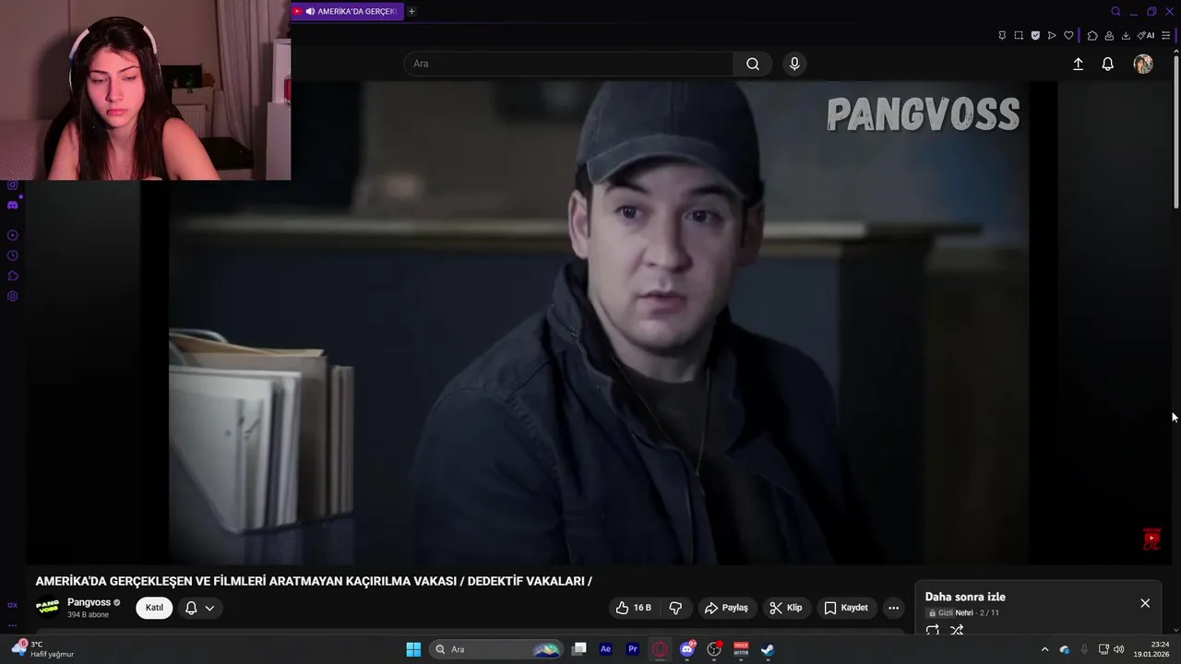Open the sidebar player/record circle icon
The width and height of the screenshot is (1181, 664).
click(x=12, y=235)
